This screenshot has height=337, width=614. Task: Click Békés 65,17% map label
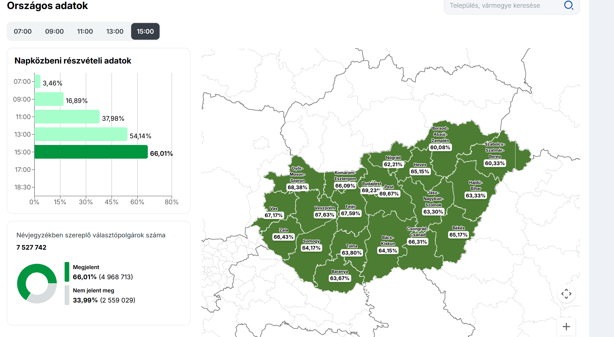[458, 235]
